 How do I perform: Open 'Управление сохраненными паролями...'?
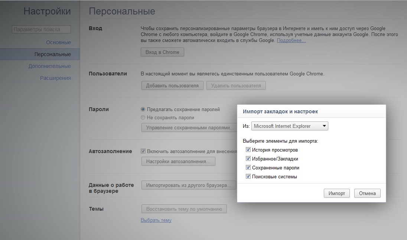[x=189, y=127]
